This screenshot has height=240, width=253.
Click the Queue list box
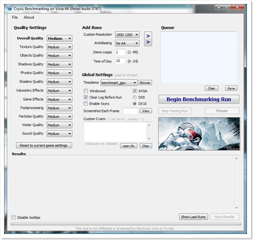199,58
